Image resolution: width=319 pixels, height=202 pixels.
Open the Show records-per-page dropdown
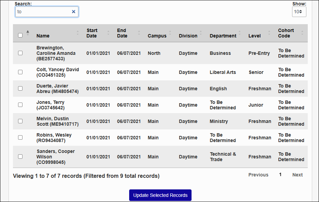(x=299, y=12)
